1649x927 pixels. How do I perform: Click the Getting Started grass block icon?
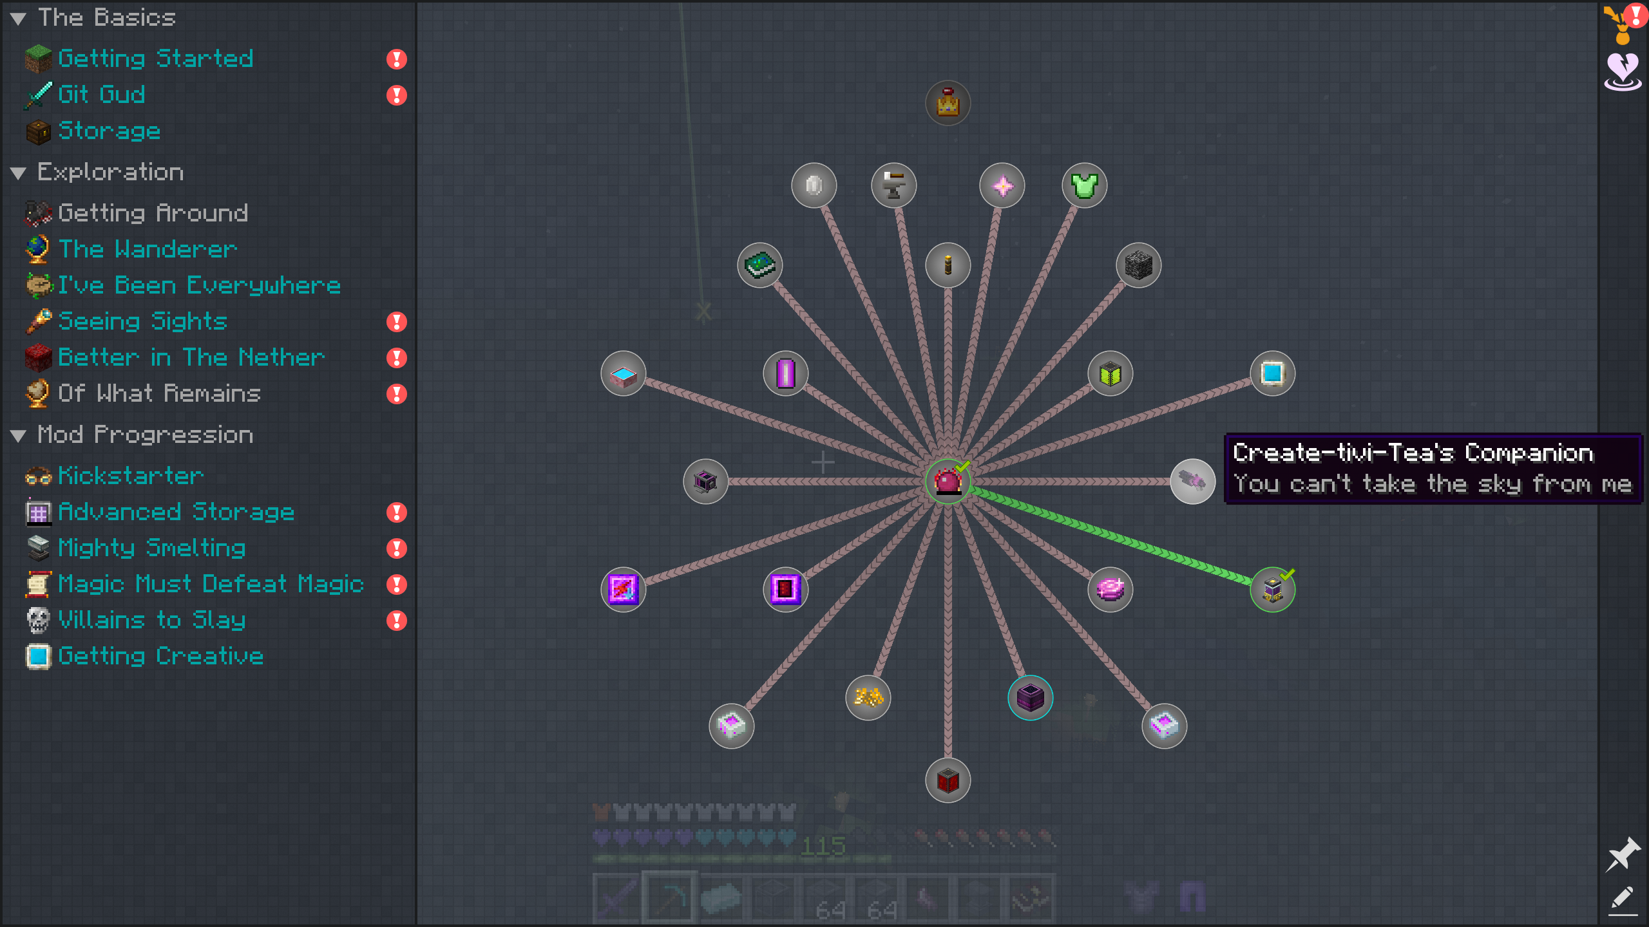click(x=38, y=59)
